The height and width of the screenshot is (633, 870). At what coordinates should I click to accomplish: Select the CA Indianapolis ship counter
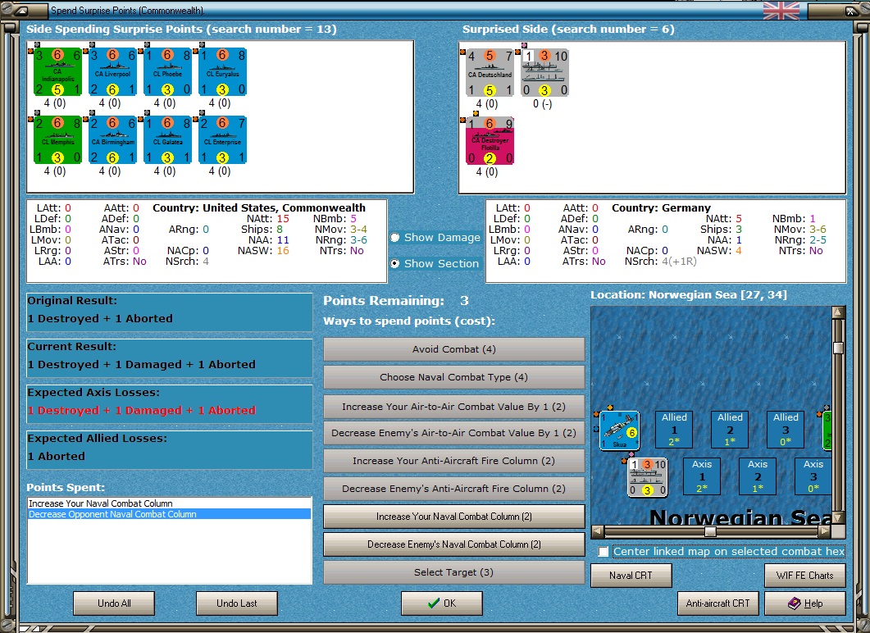tap(57, 72)
